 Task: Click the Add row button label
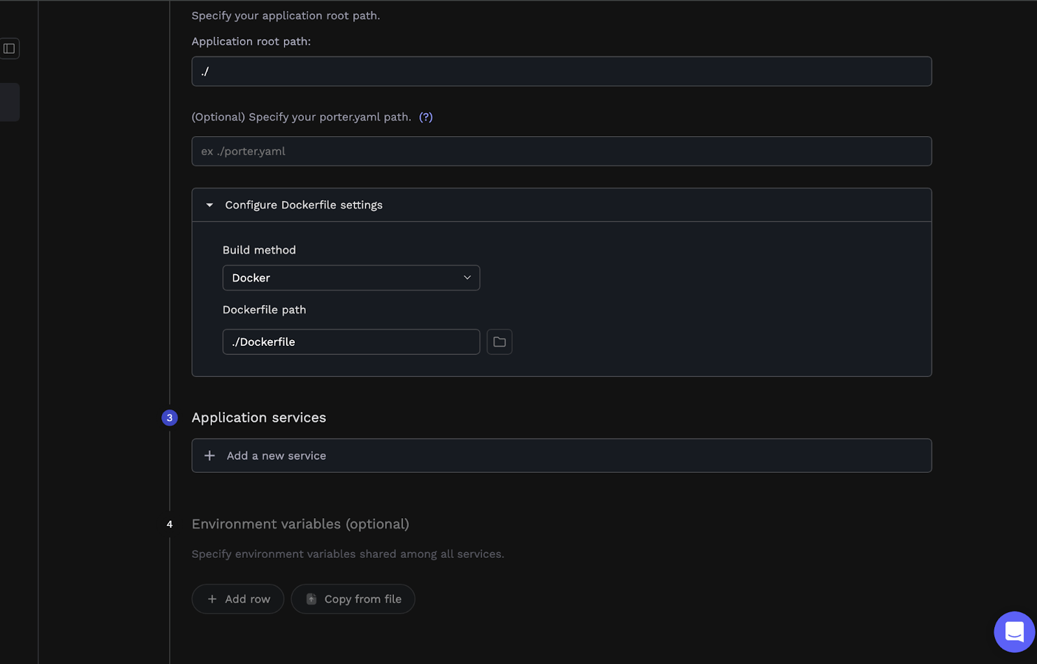click(248, 599)
